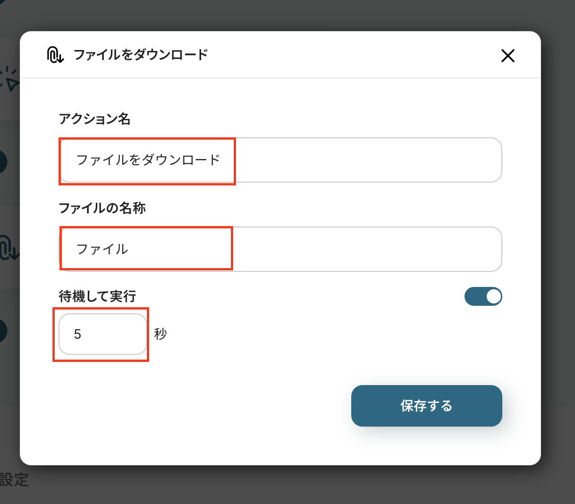Click the 待機して実行 label text
Viewport: 575px width, 504px height.
pos(97,296)
